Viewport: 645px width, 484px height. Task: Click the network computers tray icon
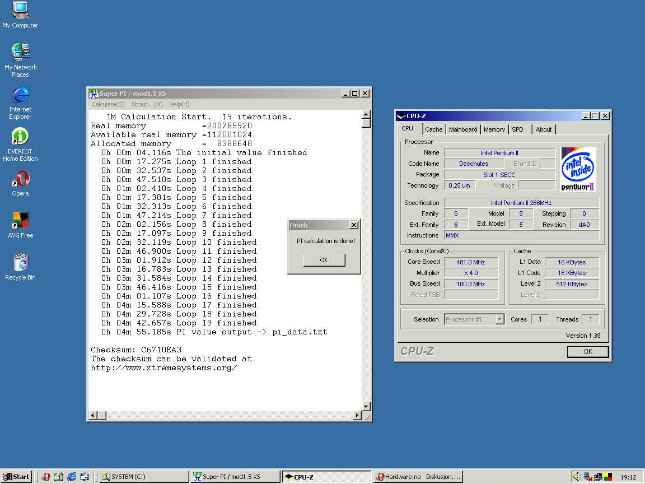pyautogui.click(x=598, y=477)
